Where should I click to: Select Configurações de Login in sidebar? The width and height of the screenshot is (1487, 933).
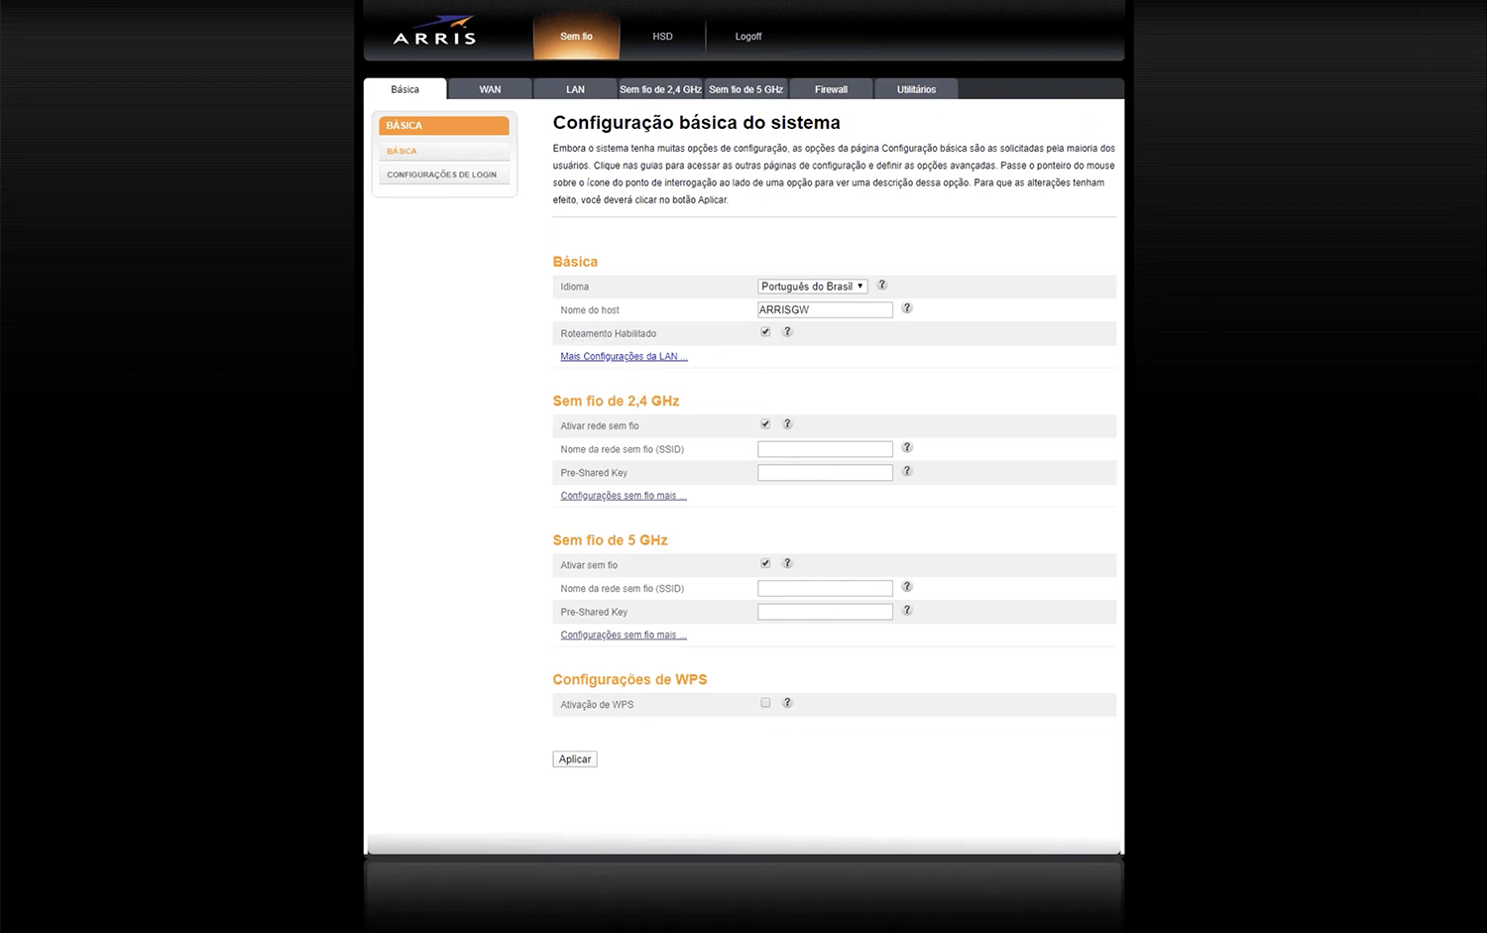pos(442,175)
